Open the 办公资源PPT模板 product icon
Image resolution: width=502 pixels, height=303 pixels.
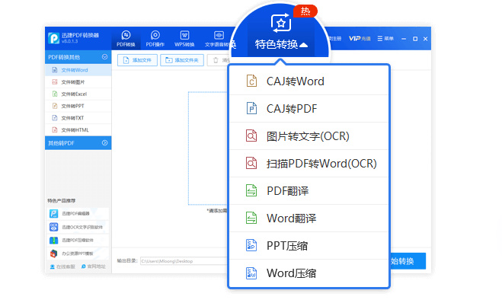tap(53, 254)
